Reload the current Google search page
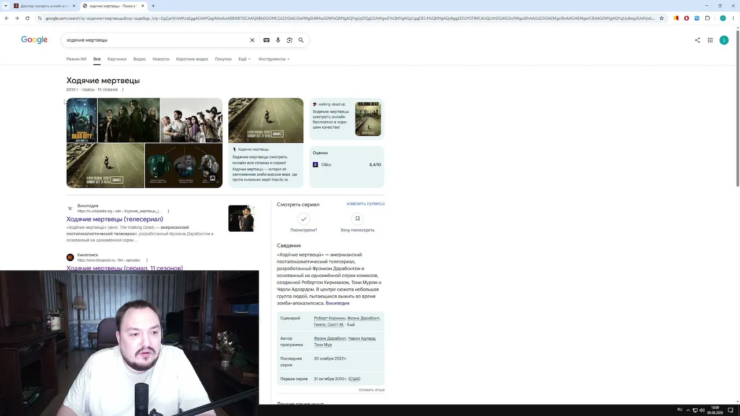The width and height of the screenshot is (740, 416). 27,18
